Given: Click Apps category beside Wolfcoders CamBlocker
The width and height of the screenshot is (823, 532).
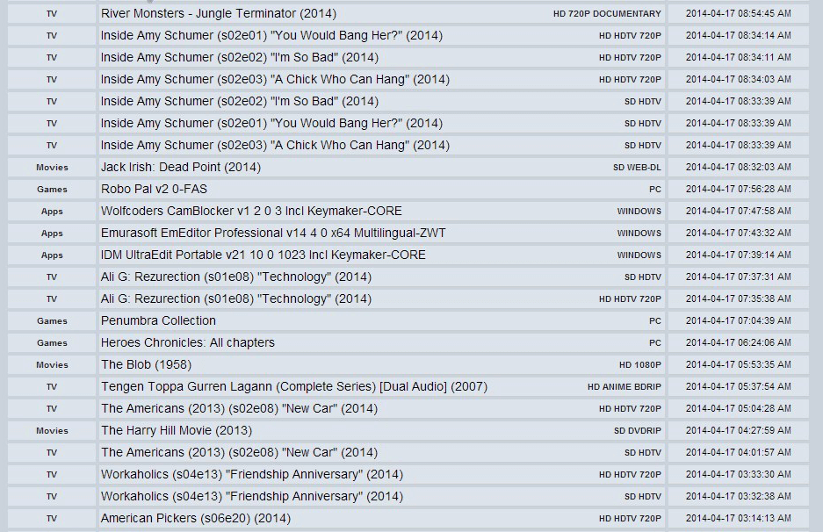Looking at the screenshot, I should coord(52,212).
